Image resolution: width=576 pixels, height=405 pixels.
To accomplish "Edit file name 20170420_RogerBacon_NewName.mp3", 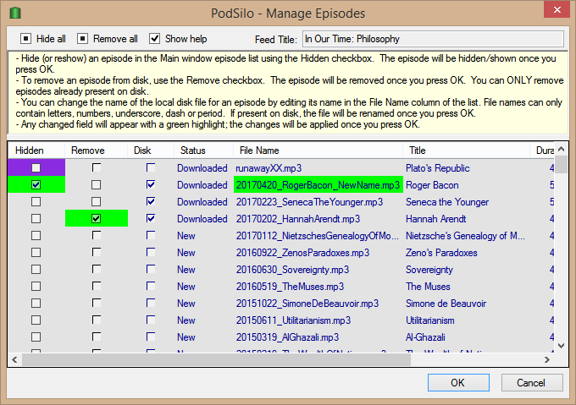I will [318, 185].
